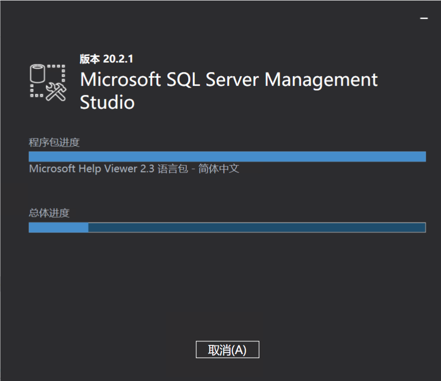Click the 程序包进度 package progress bar
The height and width of the screenshot is (381, 441).
[227, 157]
